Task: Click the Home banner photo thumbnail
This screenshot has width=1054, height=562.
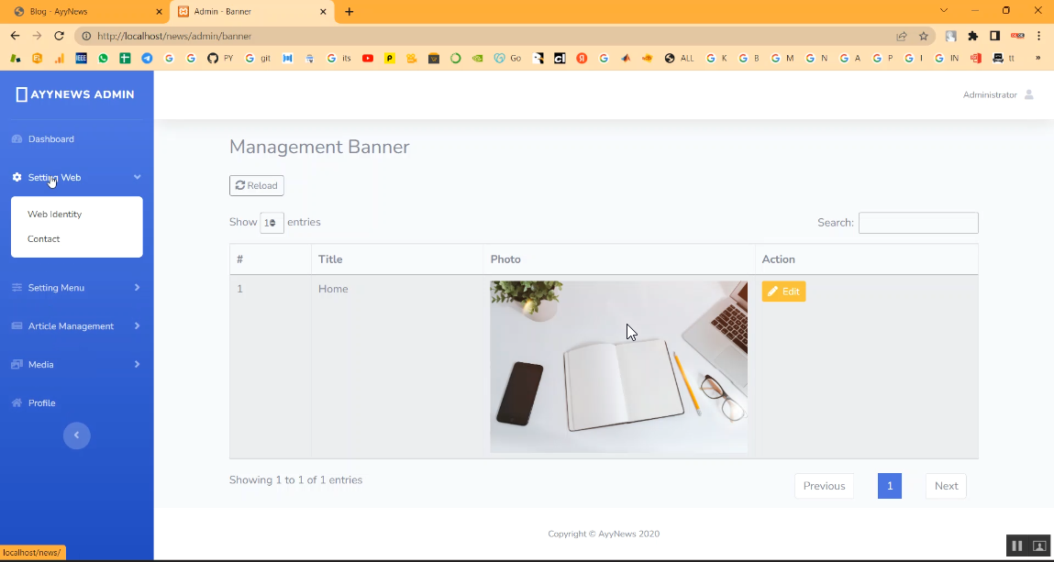Action: click(x=618, y=367)
